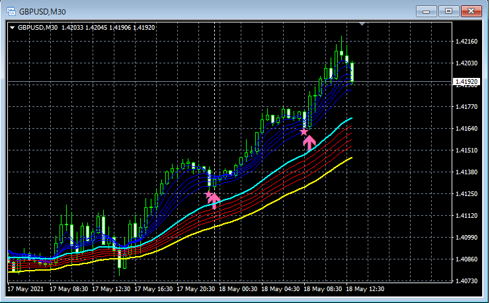Click the current price label 1.41920

pos(466,82)
